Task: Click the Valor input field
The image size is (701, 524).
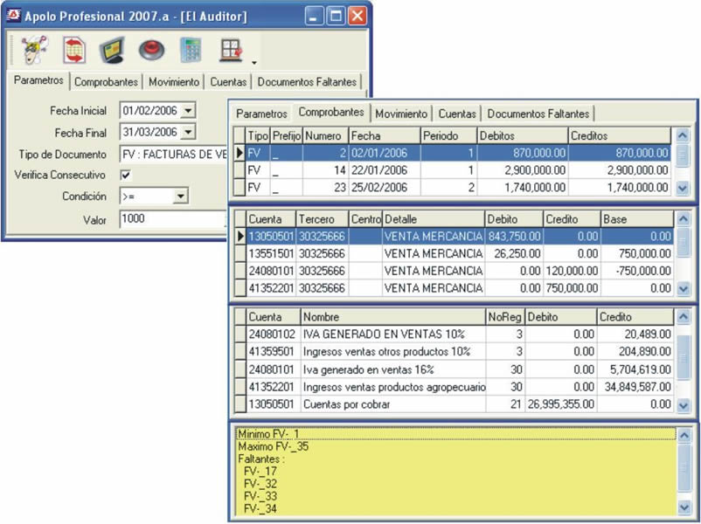Action: click(173, 219)
